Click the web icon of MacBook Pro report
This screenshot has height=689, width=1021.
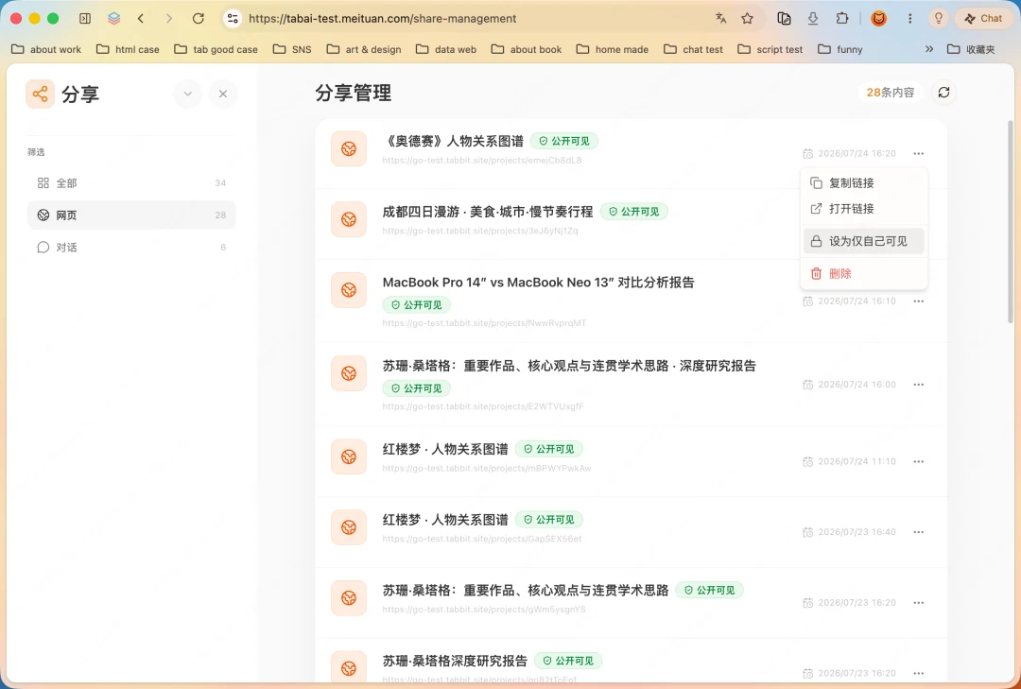(348, 290)
